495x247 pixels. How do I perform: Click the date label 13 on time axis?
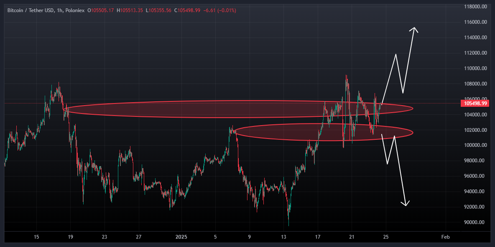(x=283, y=237)
